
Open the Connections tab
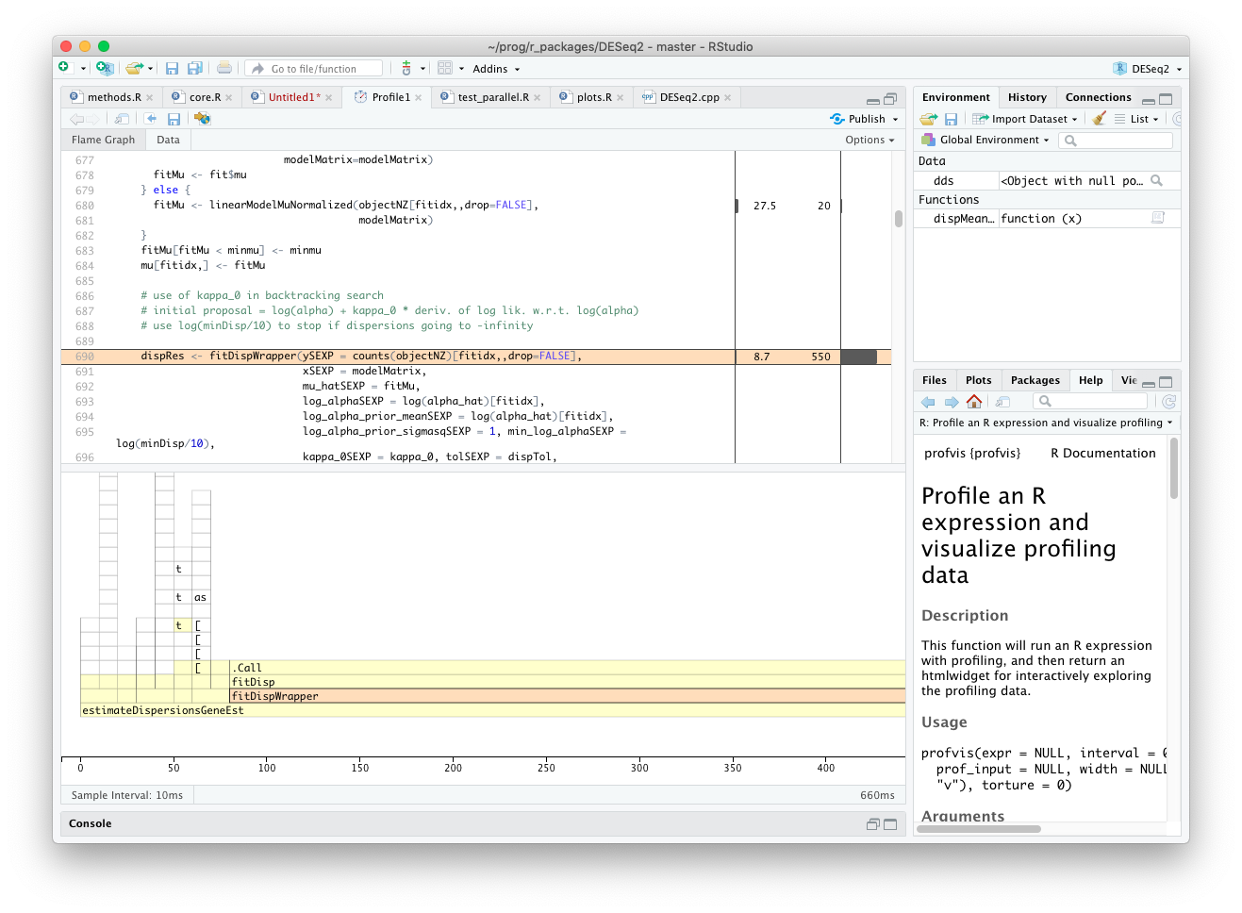pos(1098,97)
